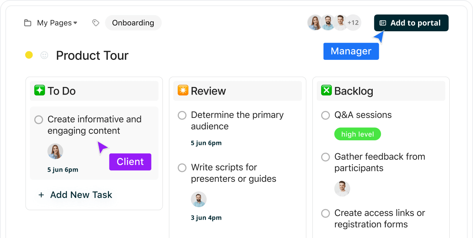Check off Create informative and engaging content

tap(39, 120)
